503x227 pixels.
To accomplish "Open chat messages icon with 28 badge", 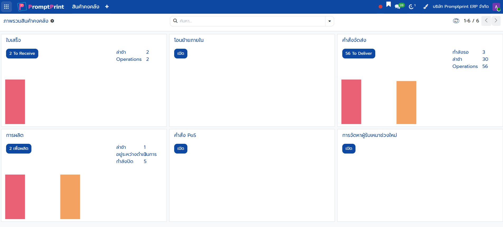I will pos(399,6).
